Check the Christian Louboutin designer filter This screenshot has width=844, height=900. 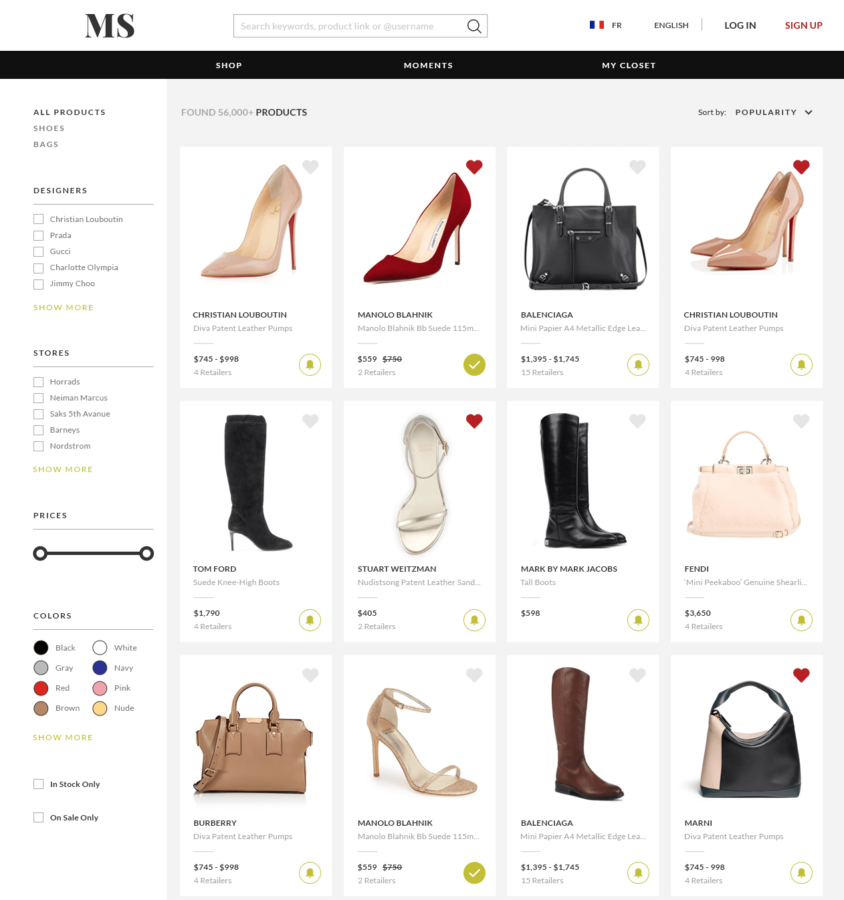point(39,219)
